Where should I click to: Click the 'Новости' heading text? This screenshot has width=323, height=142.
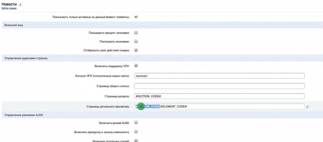point(9,4)
